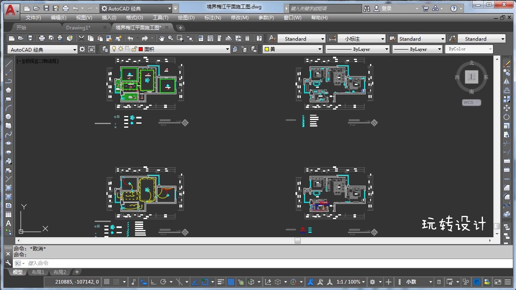Click the Cut scissors icon

81,38
